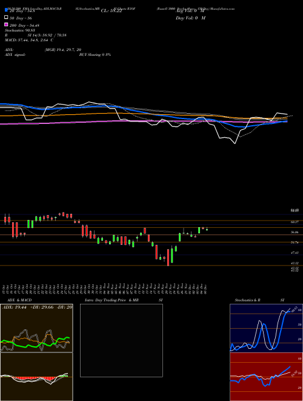Click the white 50 Day legend swatch
This screenshot has width=303, height=401.
coord(6,18)
